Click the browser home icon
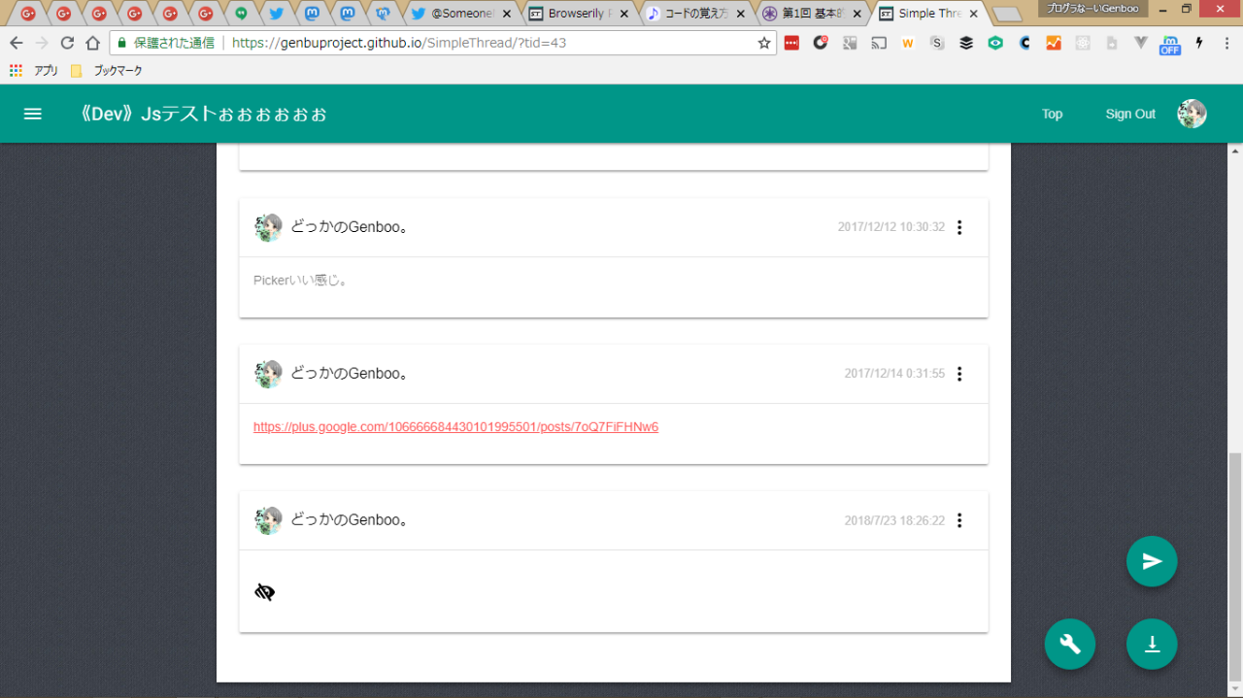This screenshot has height=698, width=1243. [92, 43]
